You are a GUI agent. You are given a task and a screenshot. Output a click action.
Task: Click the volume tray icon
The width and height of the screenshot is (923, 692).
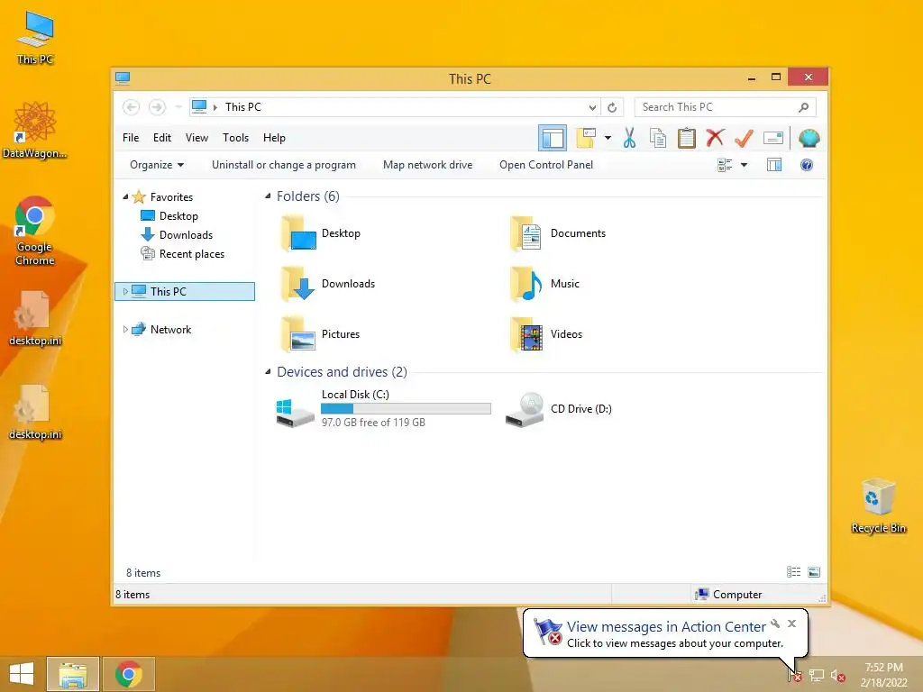(x=837, y=676)
